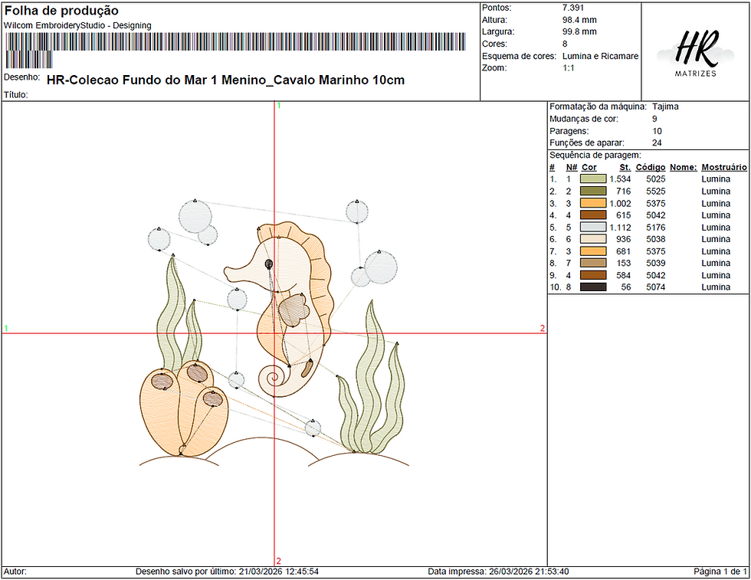The width and height of the screenshot is (751, 580).
Task: Click the 'N#' column header
Action: [572, 167]
